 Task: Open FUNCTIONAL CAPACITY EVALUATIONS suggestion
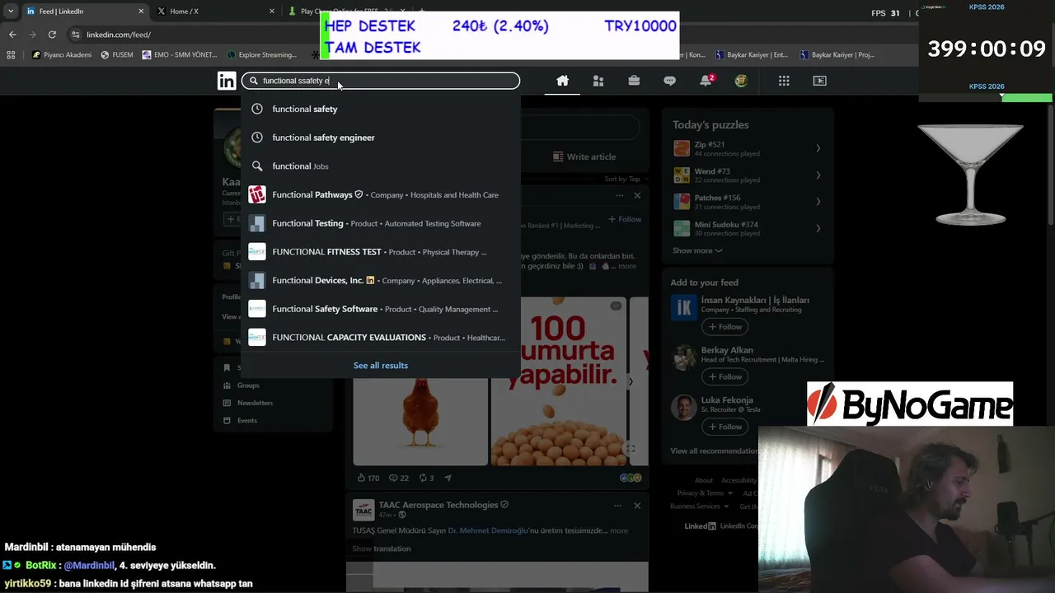tap(381, 338)
